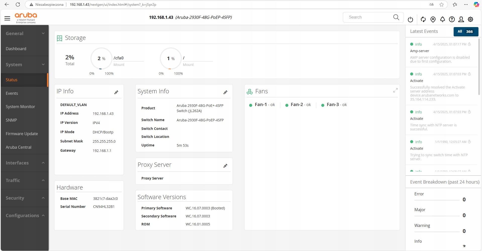Click the Latest Events scrollbar
482x251 pixels.
pos(479,66)
